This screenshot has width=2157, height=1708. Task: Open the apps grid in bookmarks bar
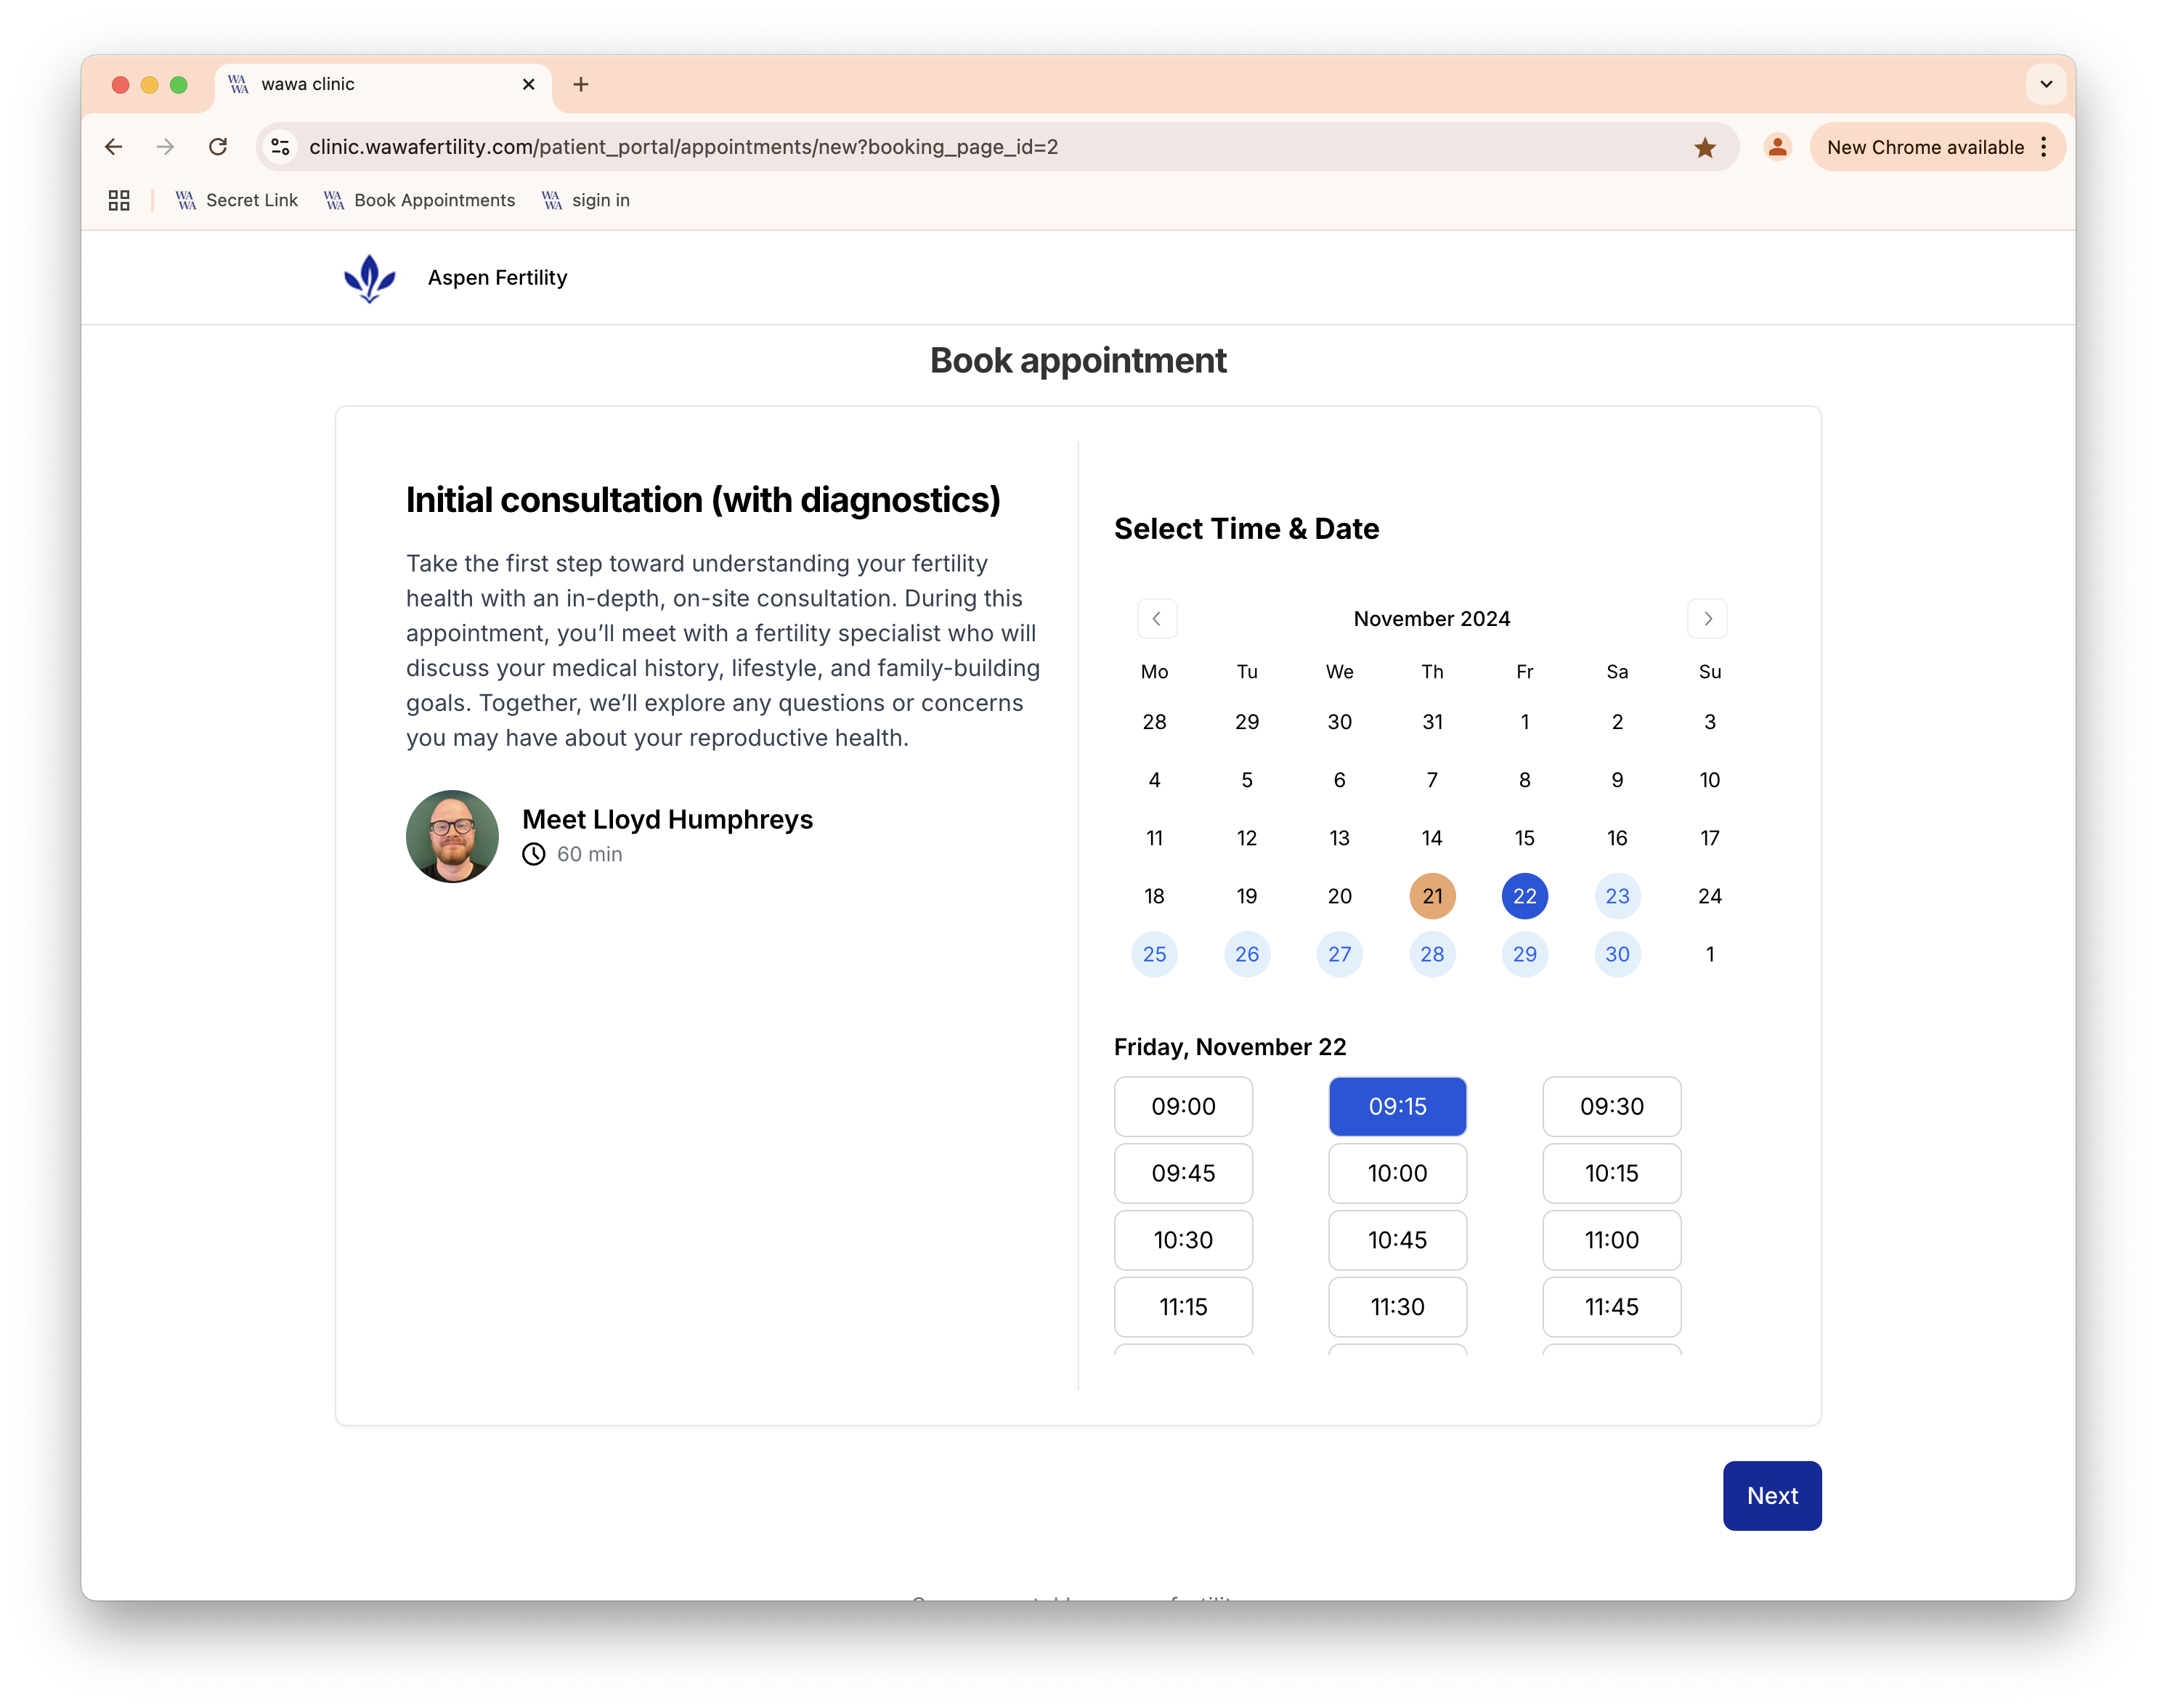click(119, 201)
